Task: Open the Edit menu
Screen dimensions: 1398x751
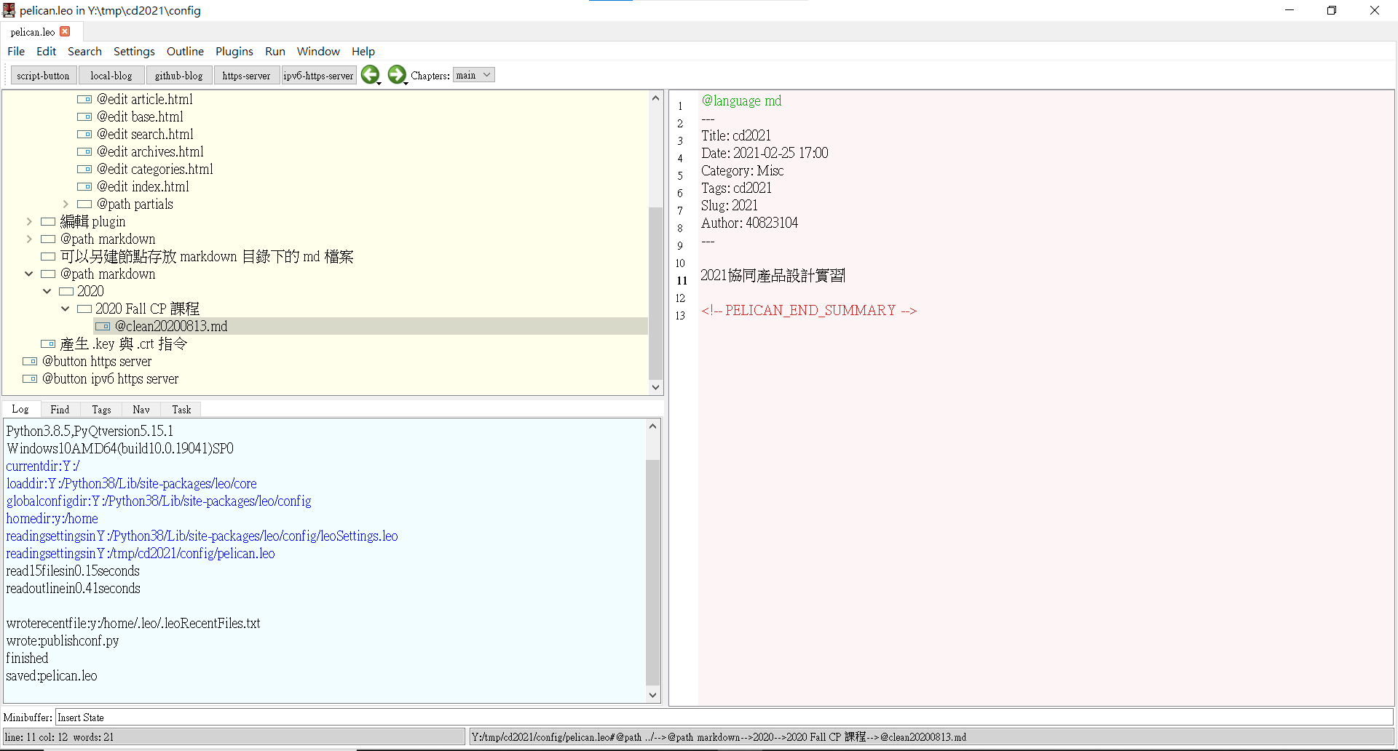Action: click(46, 51)
